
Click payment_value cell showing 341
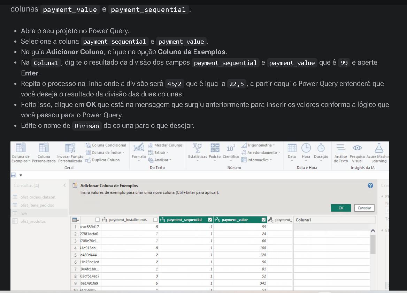[240, 283]
